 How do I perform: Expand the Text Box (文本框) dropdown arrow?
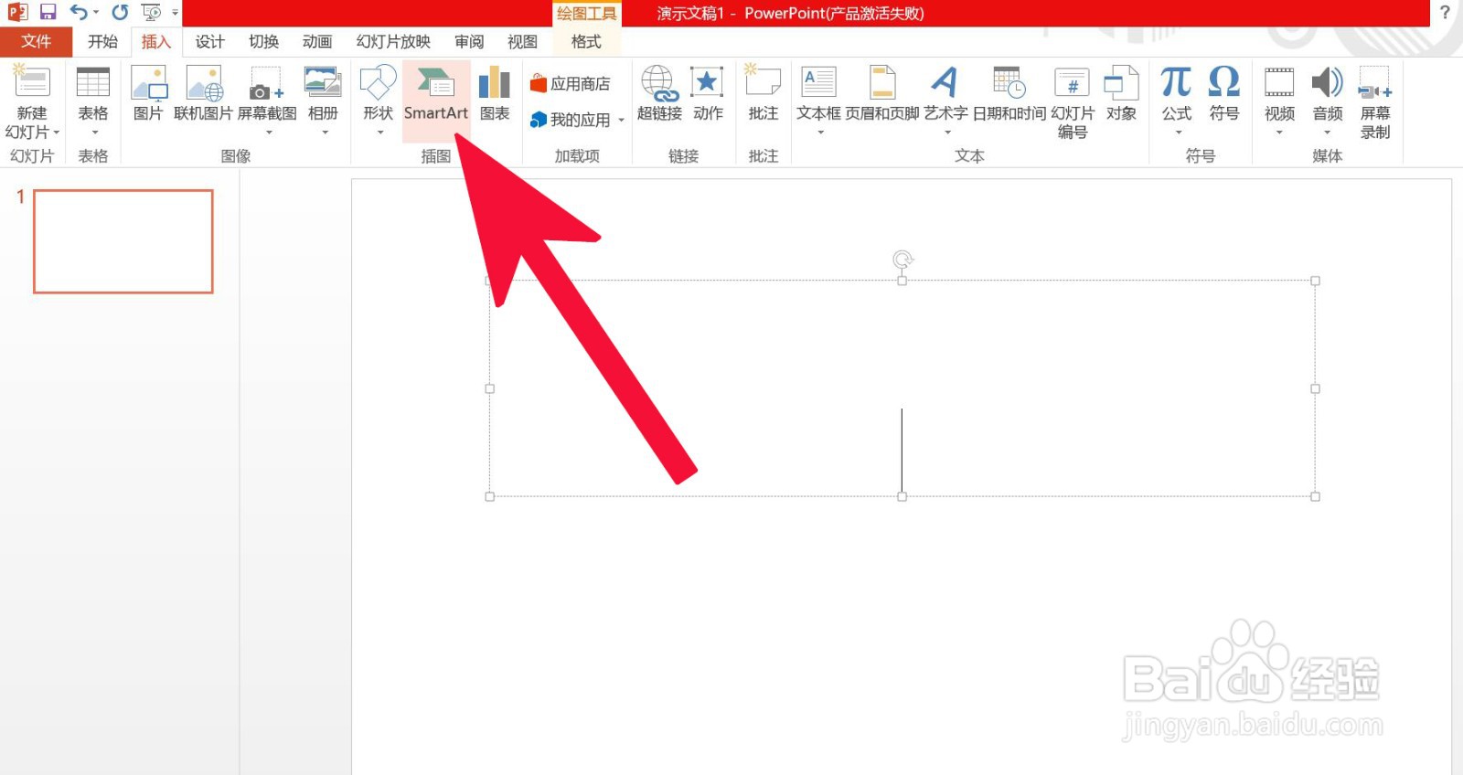[x=820, y=133]
